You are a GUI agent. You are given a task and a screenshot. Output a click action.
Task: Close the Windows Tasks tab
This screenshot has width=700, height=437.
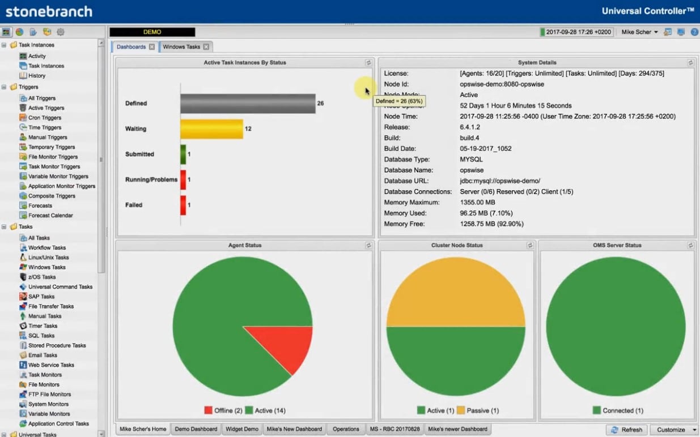click(206, 47)
